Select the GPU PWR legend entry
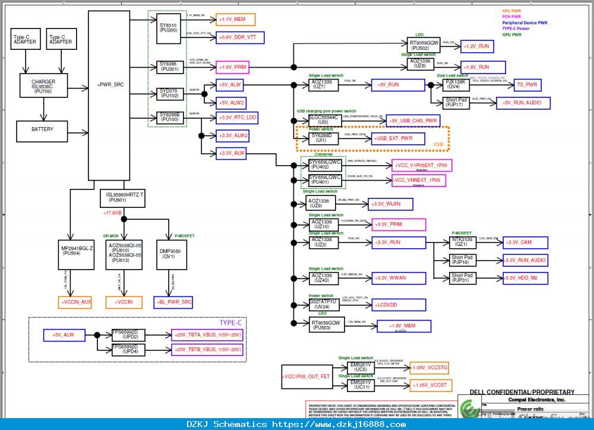This screenshot has height=430, width=594. (512, 34)
